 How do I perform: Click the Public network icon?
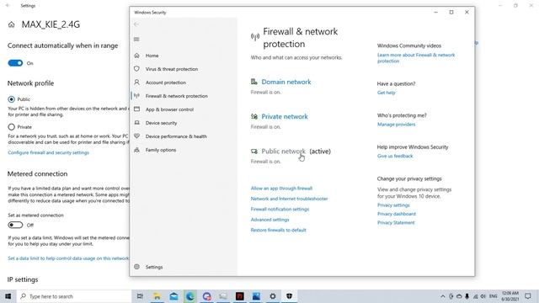tap(254, 151)
